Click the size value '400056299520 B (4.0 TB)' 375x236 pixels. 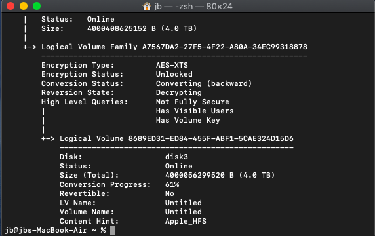(220, 175)
